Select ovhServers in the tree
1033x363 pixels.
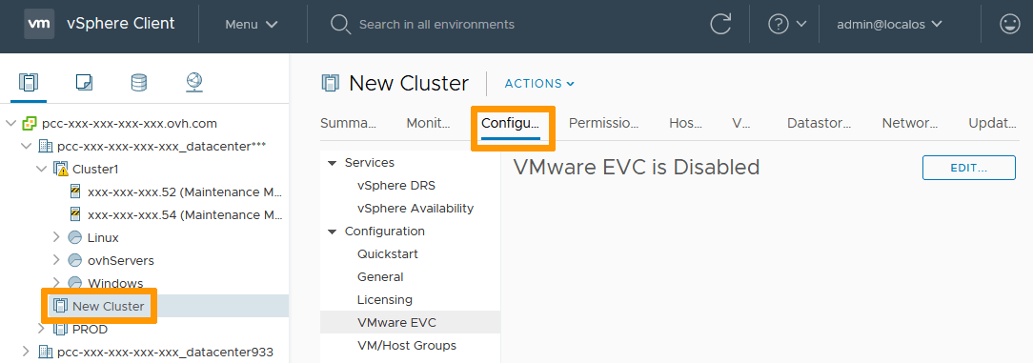(x=121, y=261)
